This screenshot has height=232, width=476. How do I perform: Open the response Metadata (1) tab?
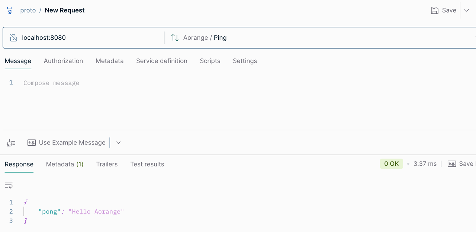coord(65,164)
